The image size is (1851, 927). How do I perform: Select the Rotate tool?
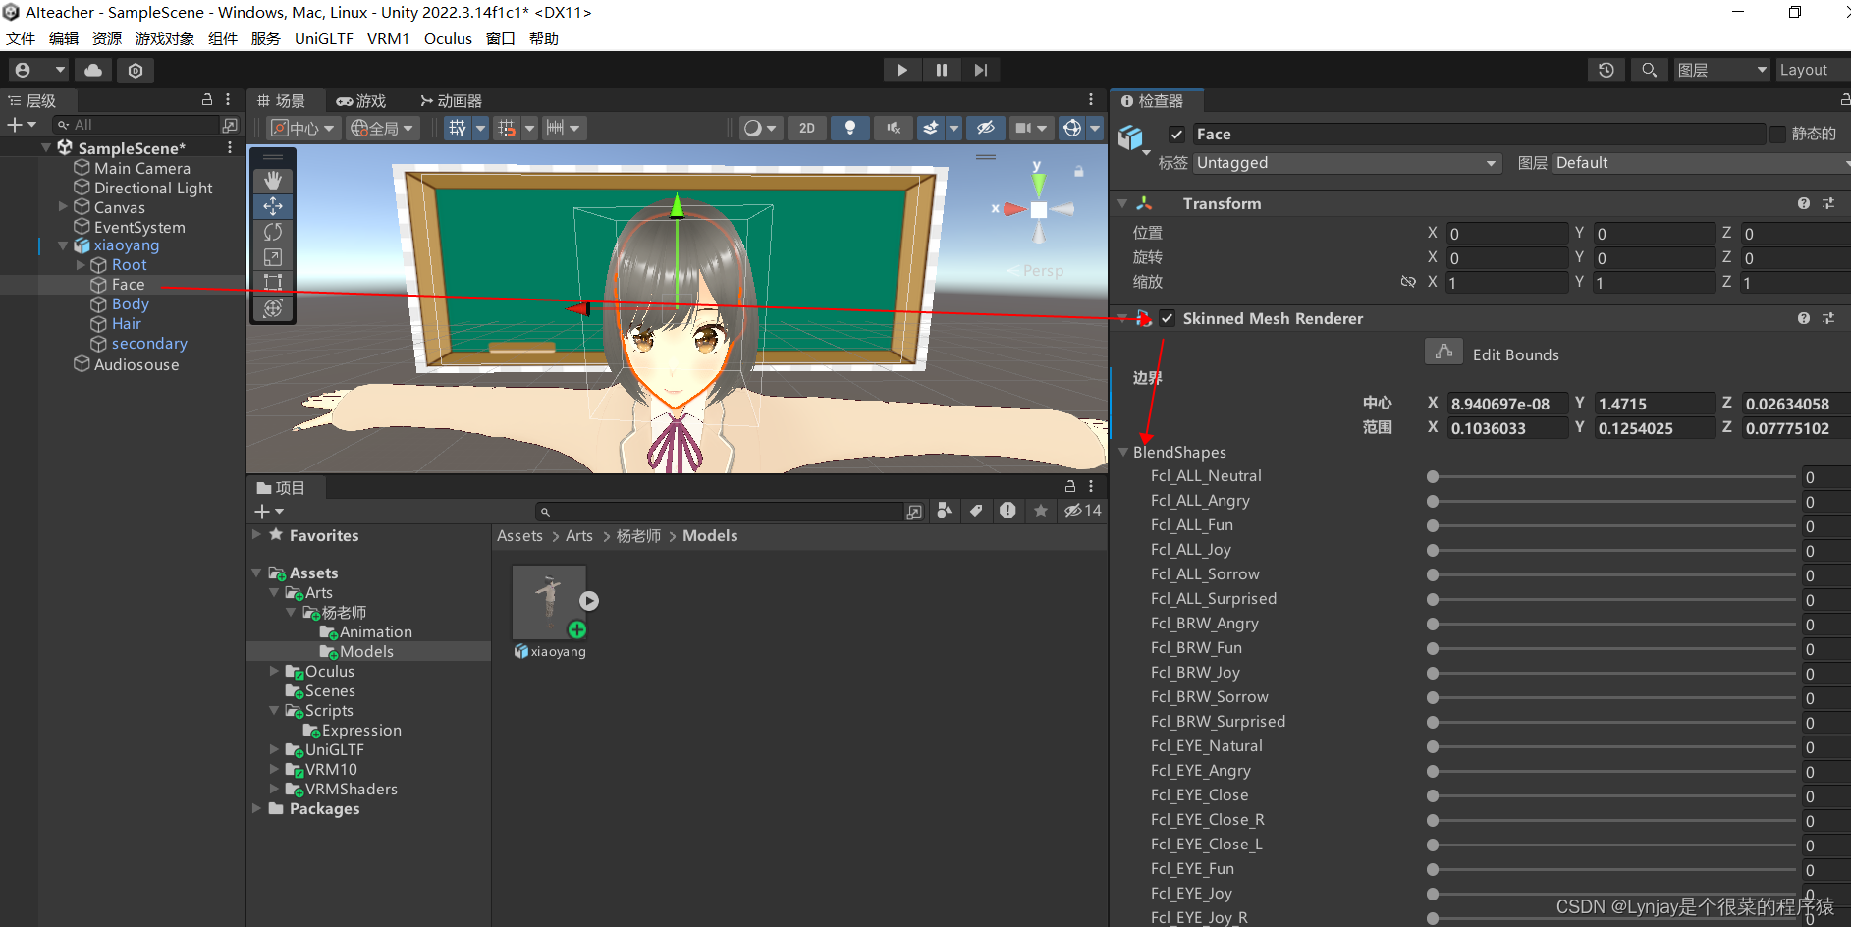(272, 232)
